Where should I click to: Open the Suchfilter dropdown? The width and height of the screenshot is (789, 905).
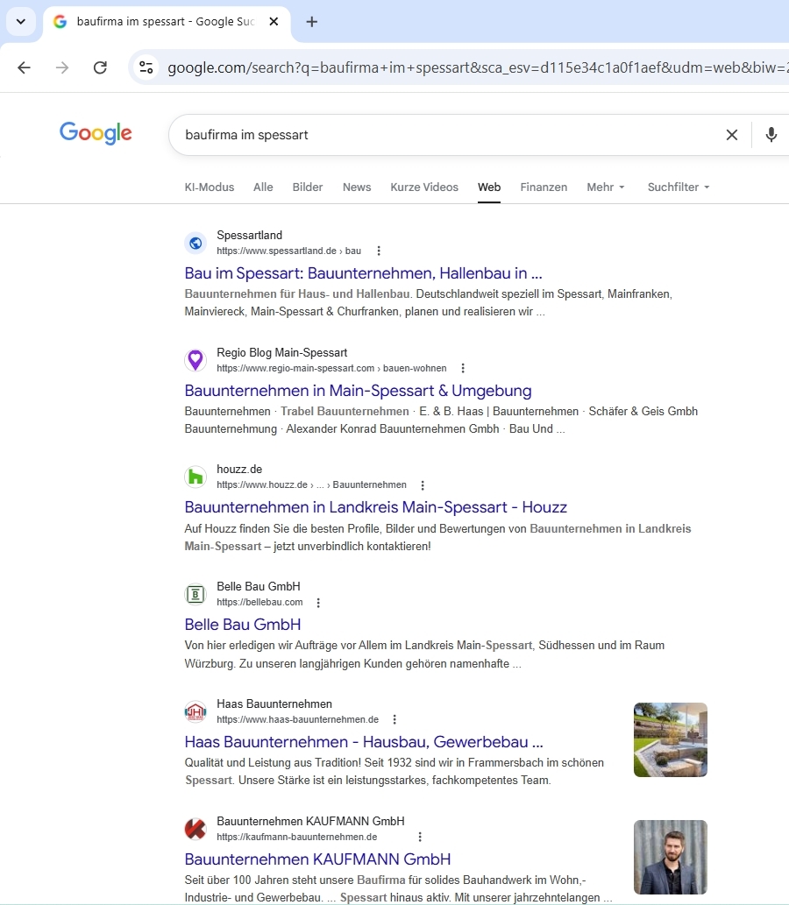678,187
